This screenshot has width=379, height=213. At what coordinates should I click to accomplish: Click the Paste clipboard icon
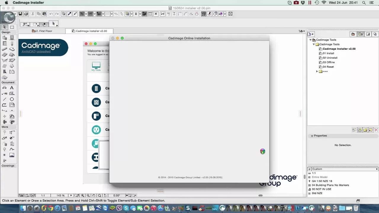coord(44,14)
